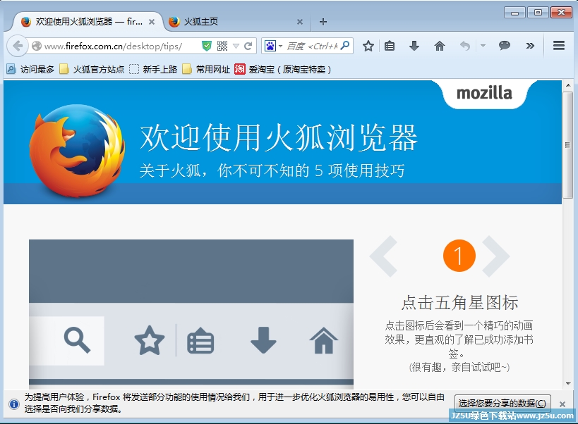Open the chat bubble toolbar icon
578x424 pixels.
[x=505, y=46]
